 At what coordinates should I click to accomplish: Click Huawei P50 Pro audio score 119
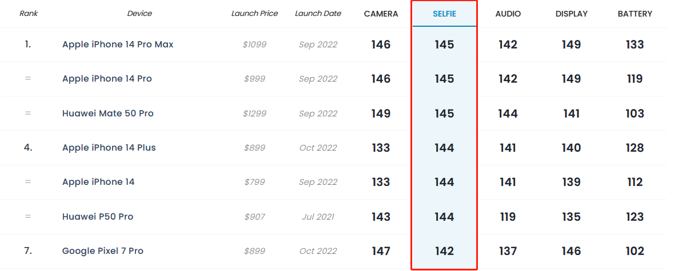point(508,217)
